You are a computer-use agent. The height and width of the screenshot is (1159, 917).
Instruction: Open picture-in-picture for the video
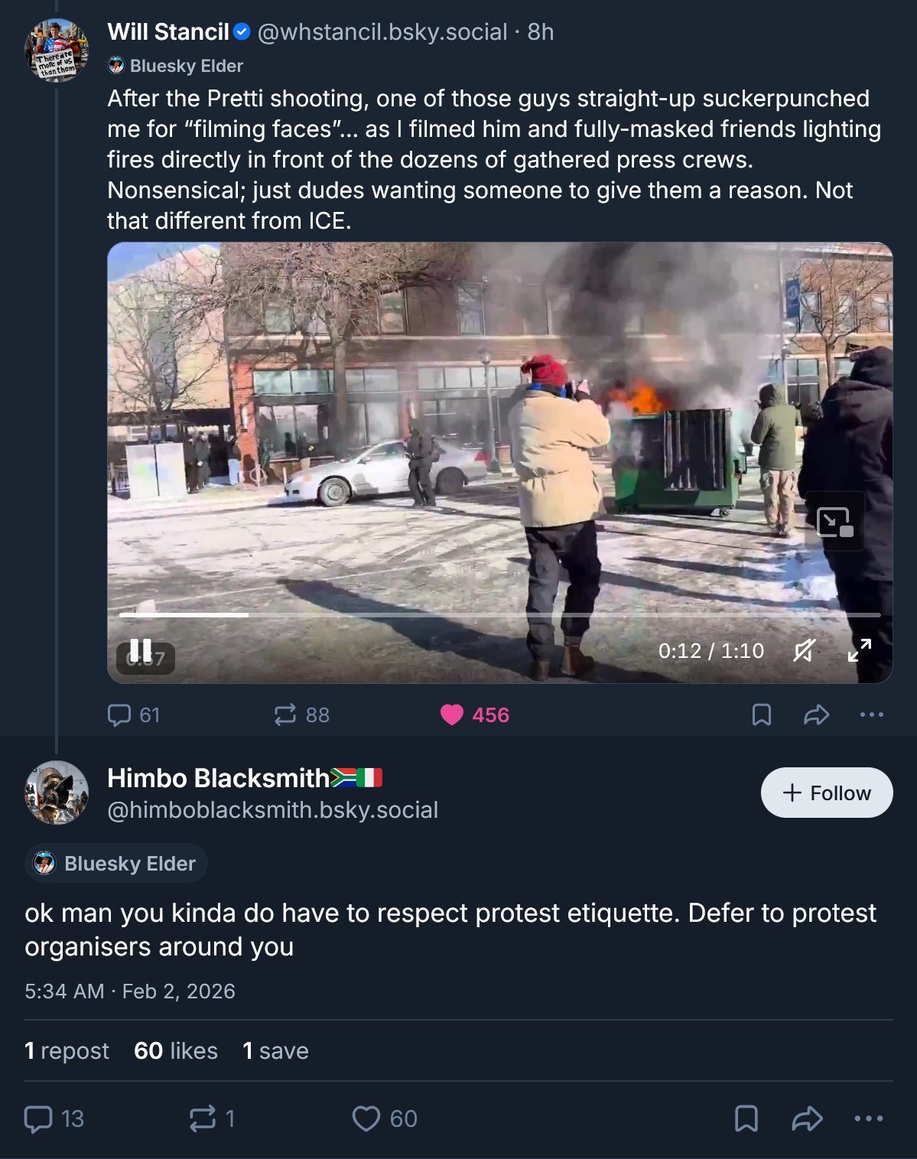[x=834, y=522]
